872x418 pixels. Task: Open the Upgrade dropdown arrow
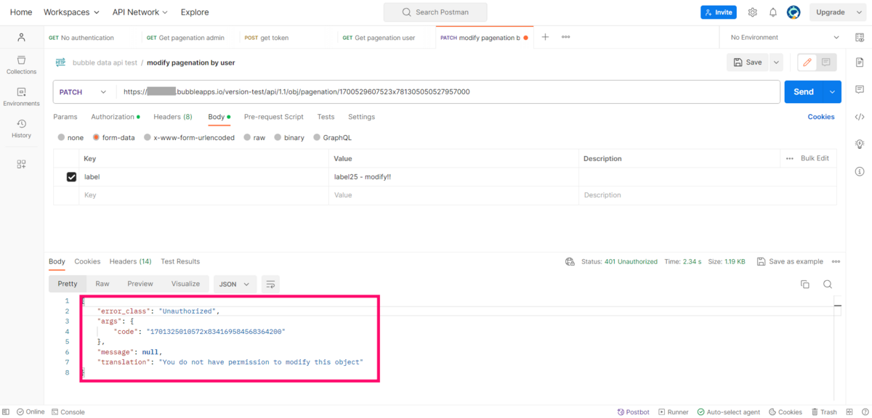(858, 12)
